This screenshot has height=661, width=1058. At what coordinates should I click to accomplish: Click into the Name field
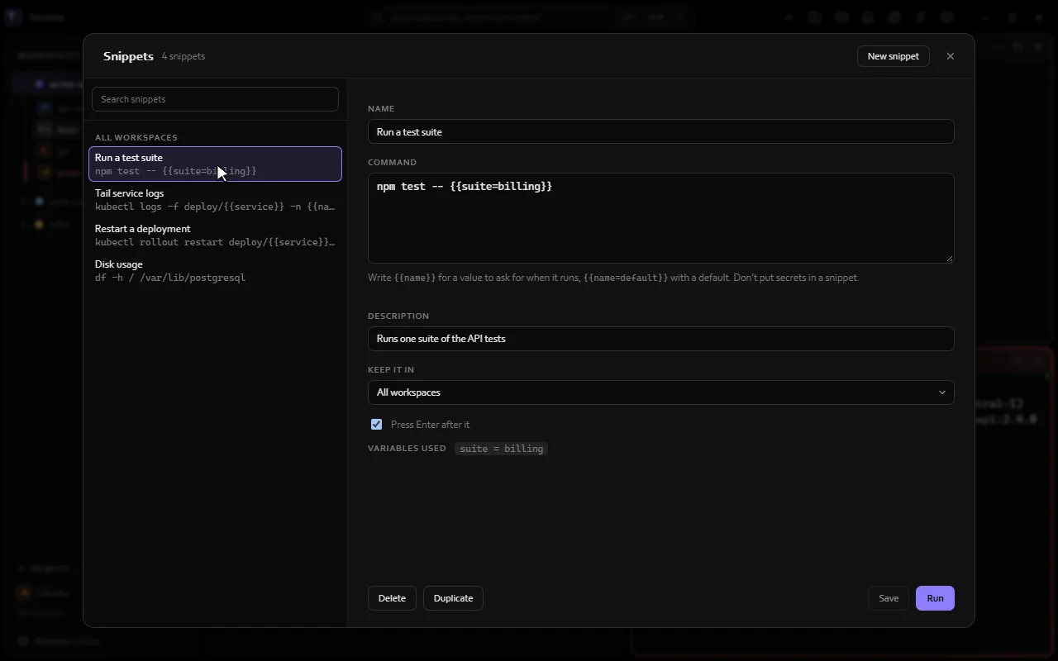point(660,131)
